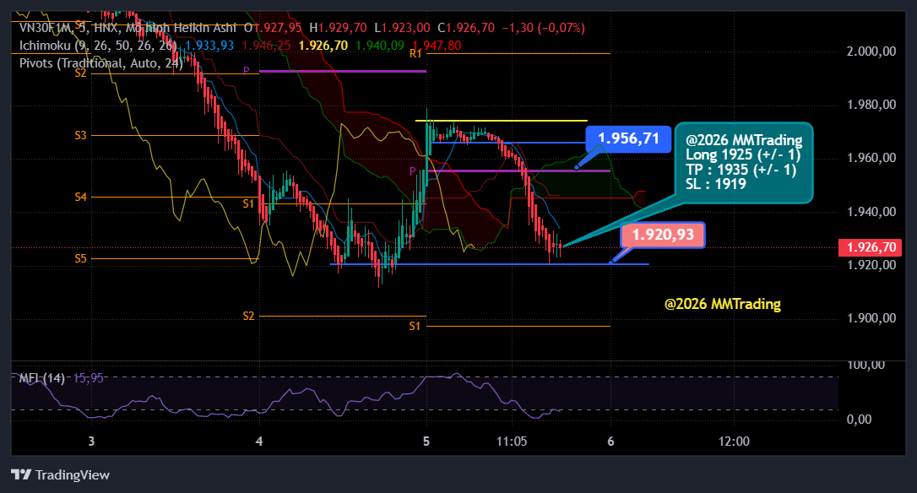This screenshot has height=493, width=917.
Task: Click the S4 pivot label
Action: tap(81, 197)
